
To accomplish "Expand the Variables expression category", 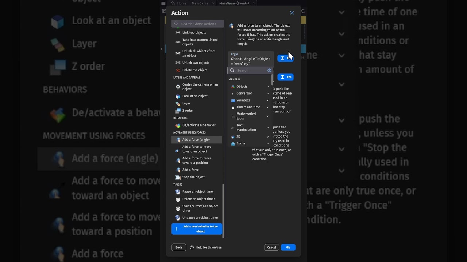I will tap(250, 100).
